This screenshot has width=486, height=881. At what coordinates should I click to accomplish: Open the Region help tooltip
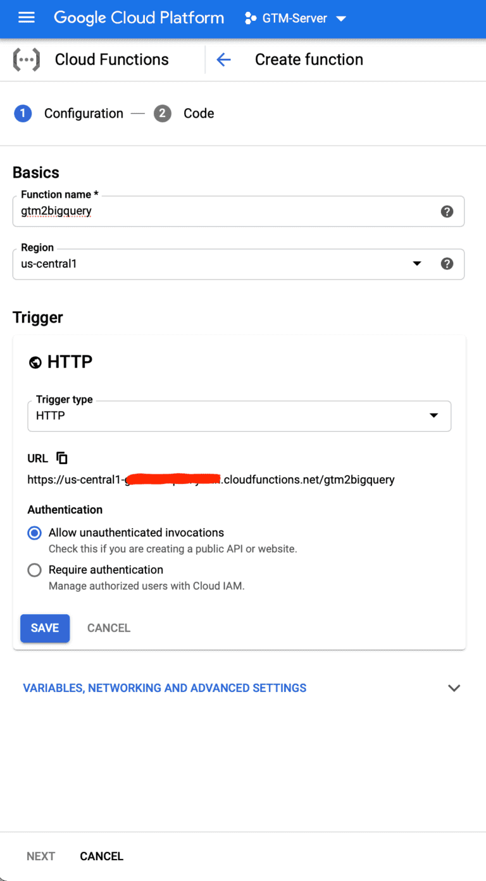coord(447,264)
